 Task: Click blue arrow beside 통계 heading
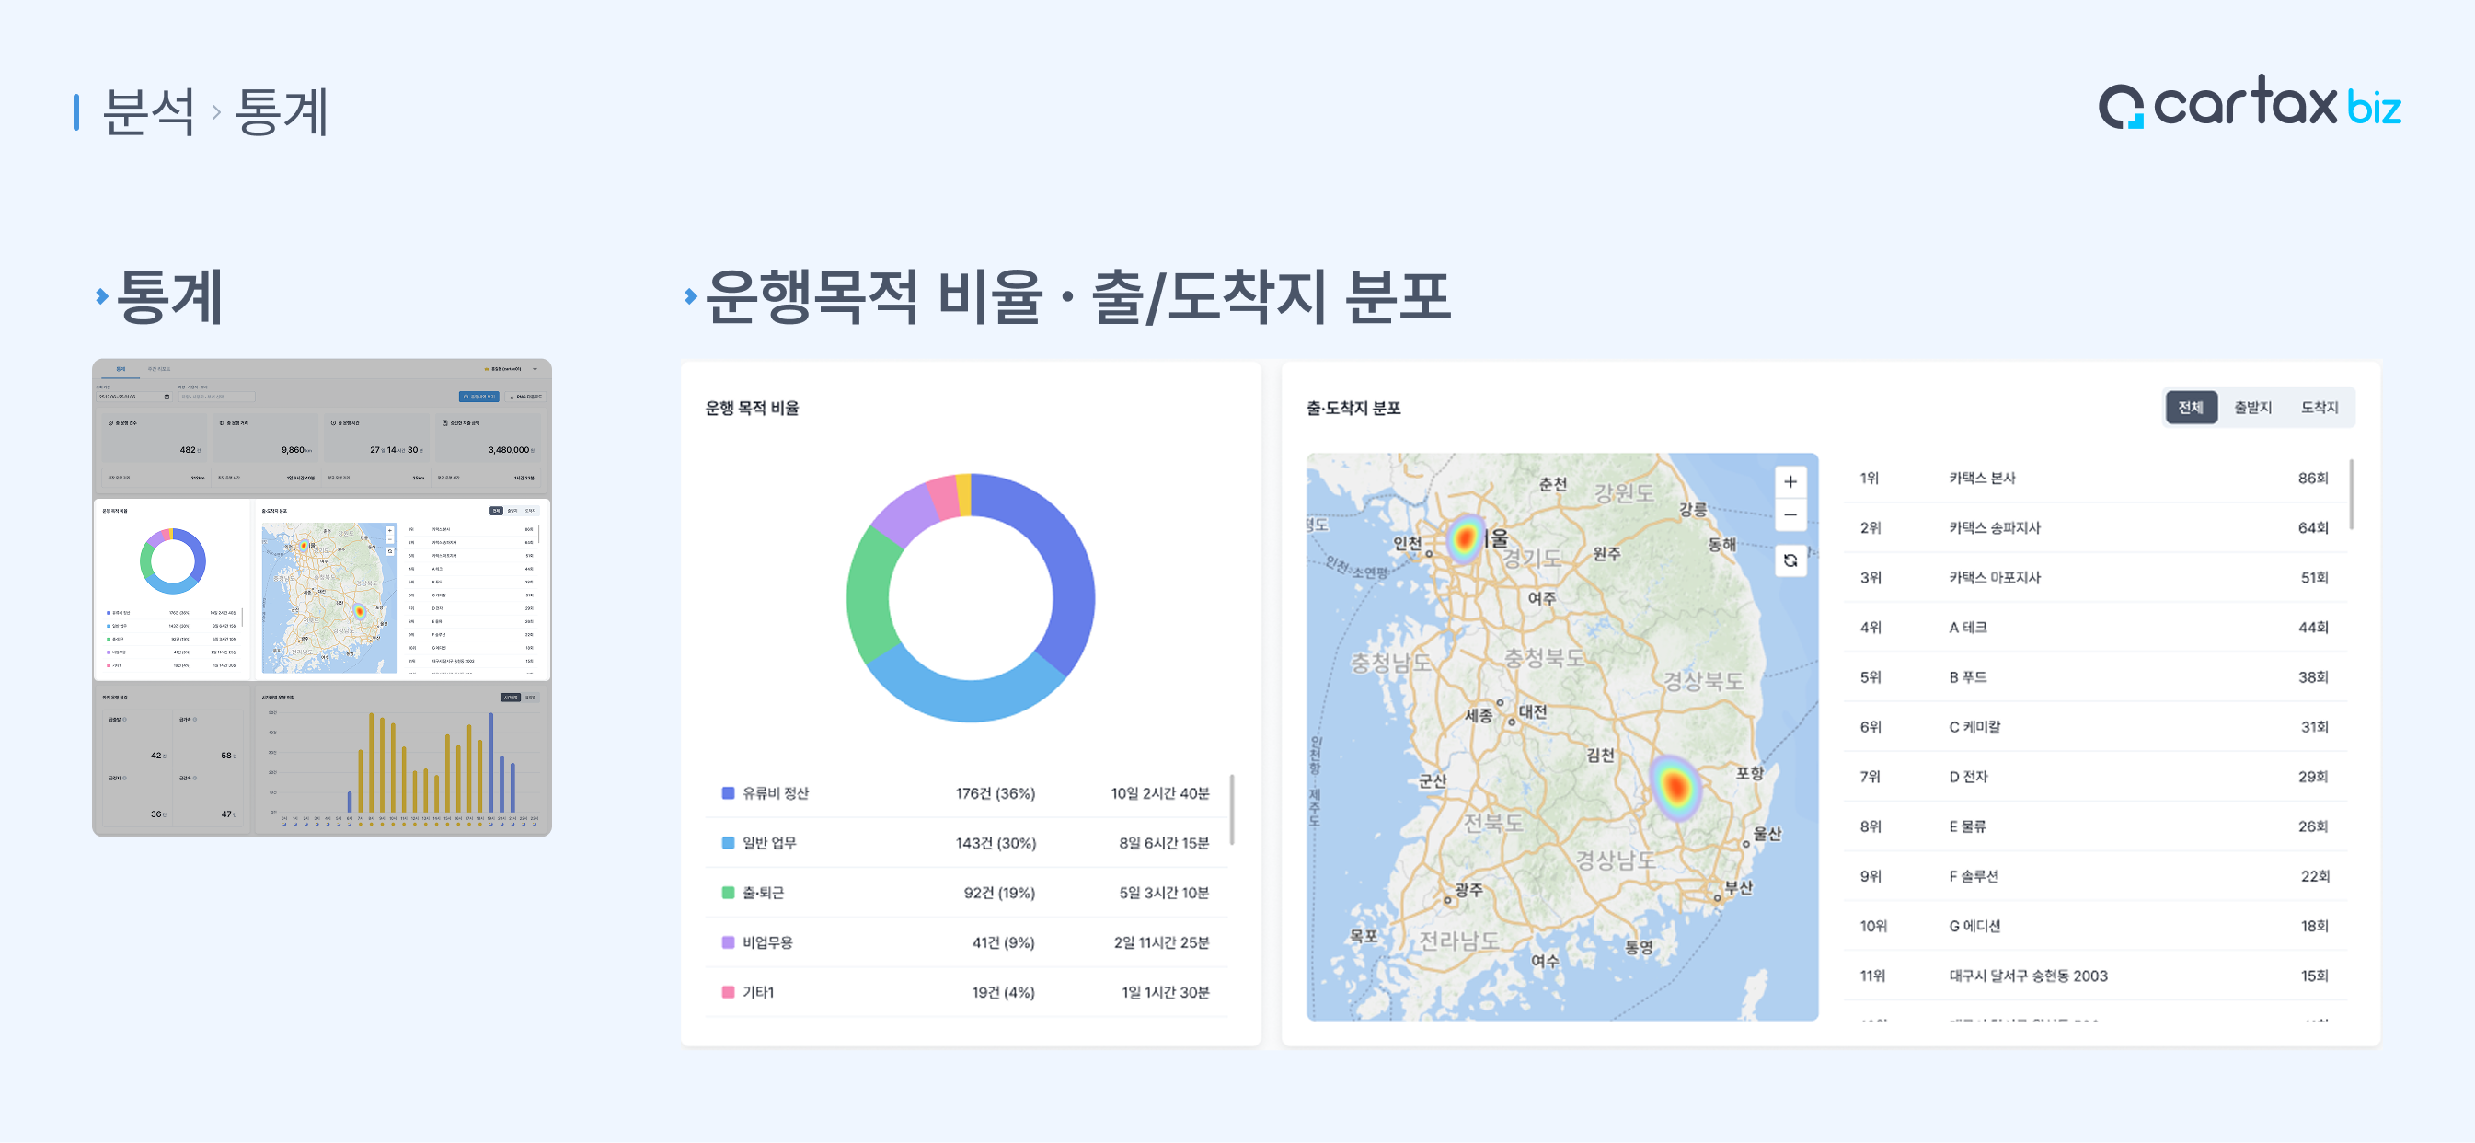pos(102,296)
